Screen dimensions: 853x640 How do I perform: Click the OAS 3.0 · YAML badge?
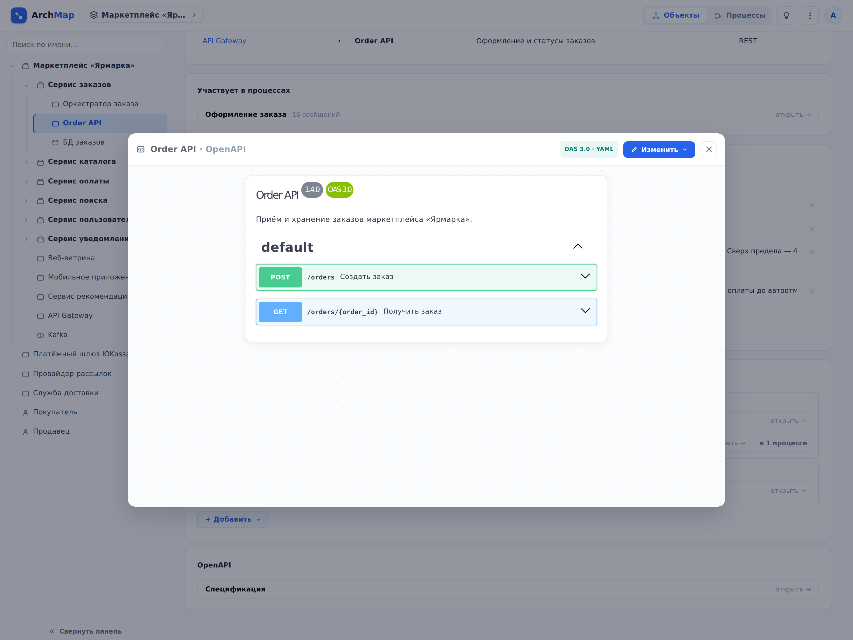[589, 149]
